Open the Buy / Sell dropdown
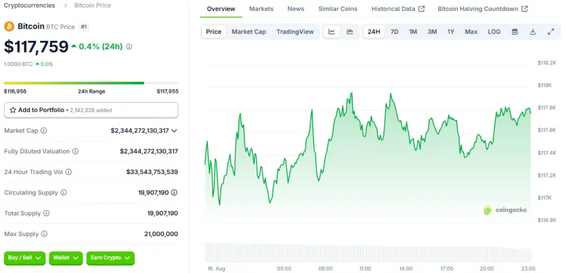This screenshot has width=565, height=273. (24, 258)
